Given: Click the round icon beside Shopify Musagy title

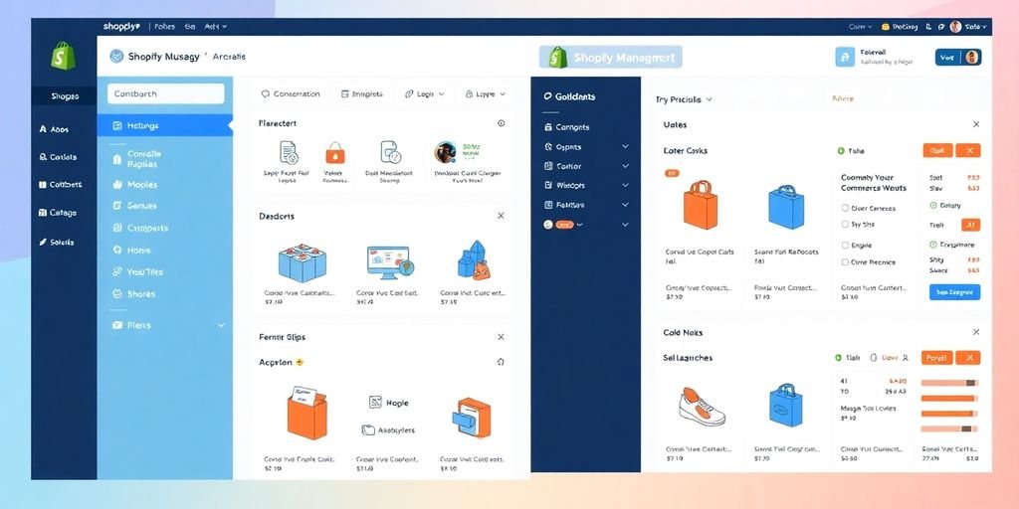Looking at the screenshot, I should coord(117,57).
